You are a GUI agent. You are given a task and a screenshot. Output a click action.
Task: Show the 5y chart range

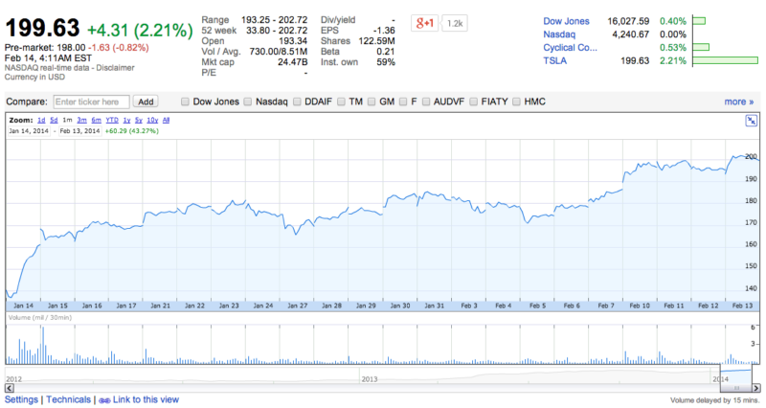[x=139, y=120]
